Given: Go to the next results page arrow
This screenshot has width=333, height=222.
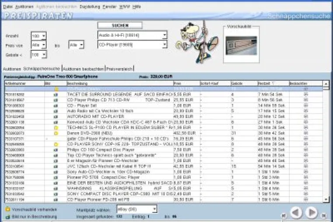Looking at the screenshot, I should click(311, 212).
